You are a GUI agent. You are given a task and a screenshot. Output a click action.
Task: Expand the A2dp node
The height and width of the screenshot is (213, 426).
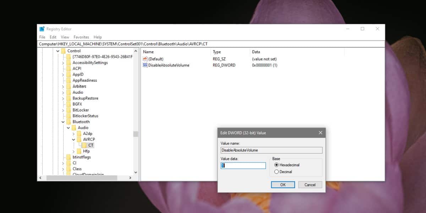tap(73, 134)
